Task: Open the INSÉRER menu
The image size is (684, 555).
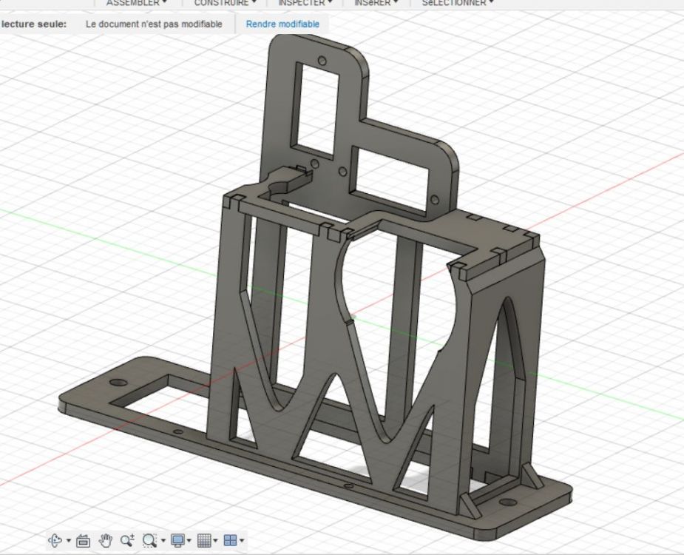Action: tap(376, 3)
